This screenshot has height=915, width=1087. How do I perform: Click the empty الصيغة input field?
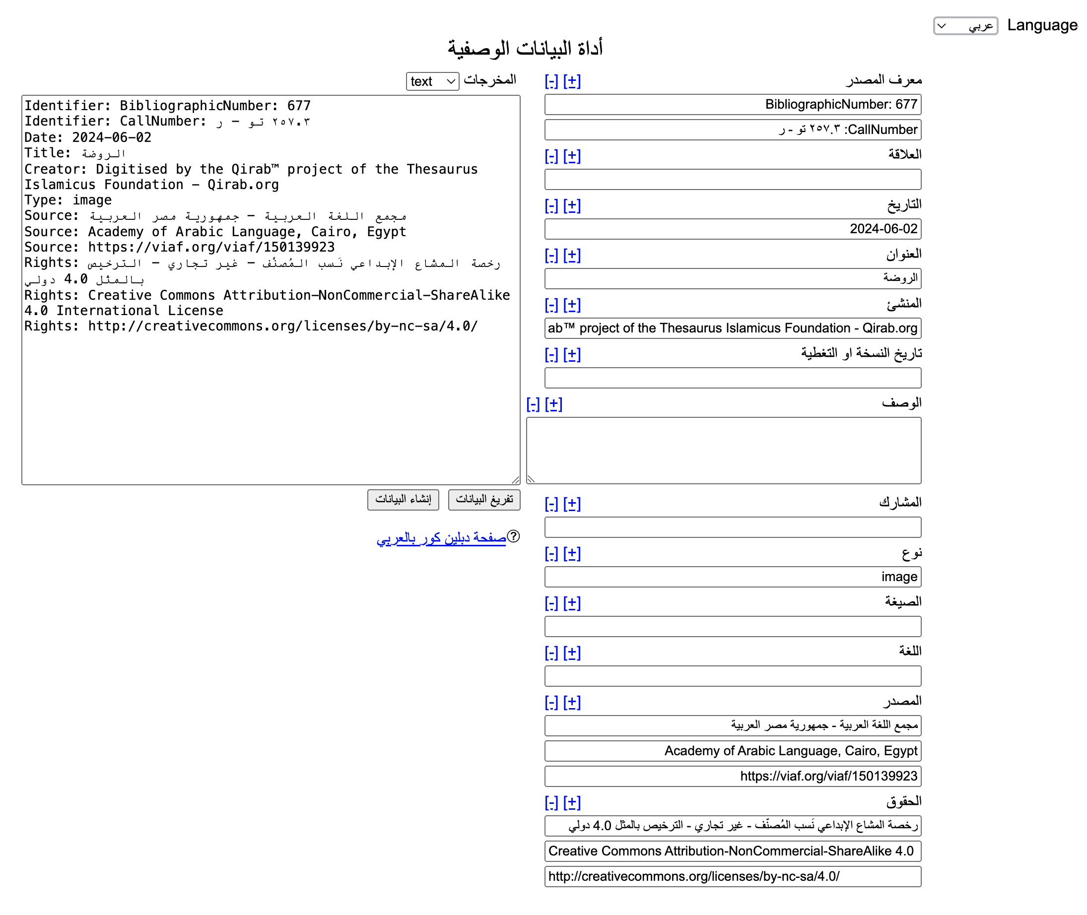(733, 627)
